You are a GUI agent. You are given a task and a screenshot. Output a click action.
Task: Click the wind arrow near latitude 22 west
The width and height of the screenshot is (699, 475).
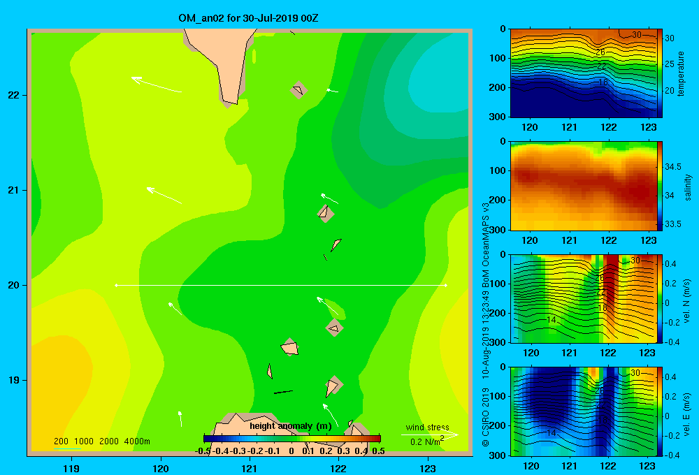(156, 85)
